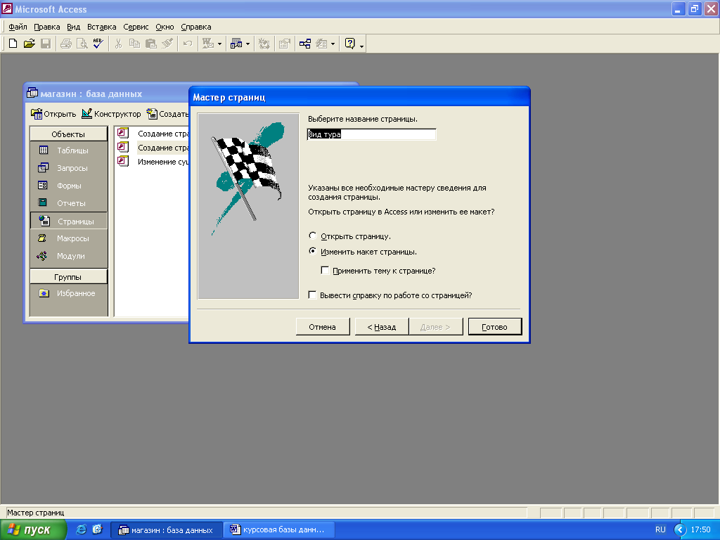Viewport: 720px width, 540px height.
Task: Click the Print toolbar icon
Action: tap(66, 44)
